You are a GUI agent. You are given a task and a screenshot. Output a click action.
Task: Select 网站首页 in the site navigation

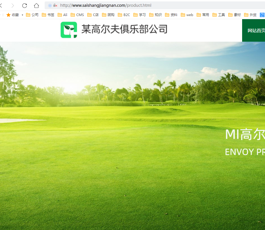(256, 31)
